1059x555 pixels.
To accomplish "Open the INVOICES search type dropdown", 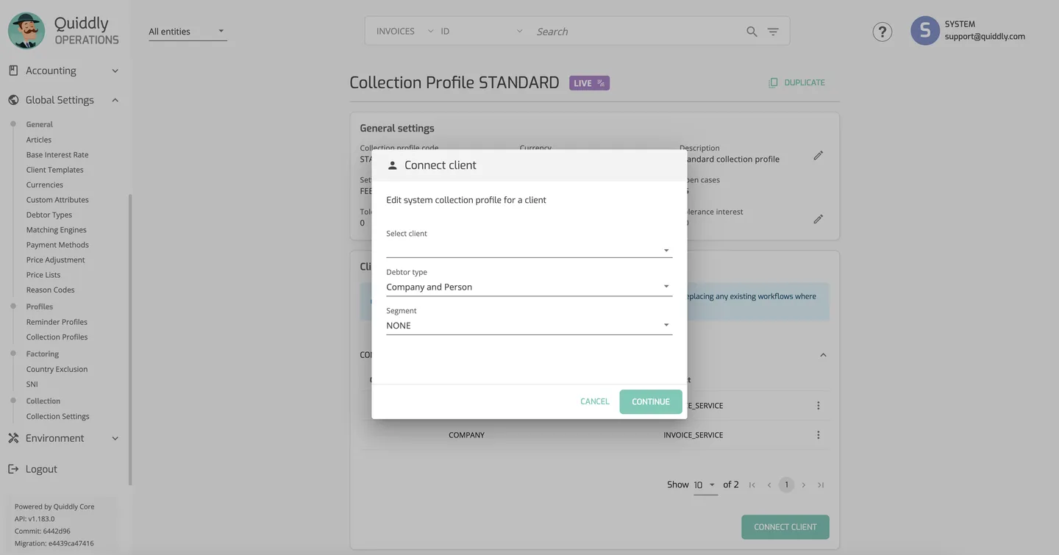I will 404,32.
